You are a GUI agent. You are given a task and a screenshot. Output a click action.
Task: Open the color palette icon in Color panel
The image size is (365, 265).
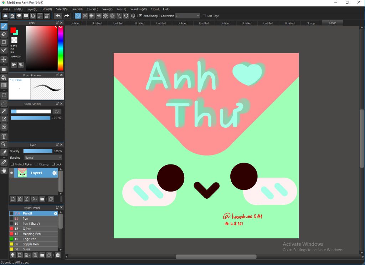click(14, 65)
